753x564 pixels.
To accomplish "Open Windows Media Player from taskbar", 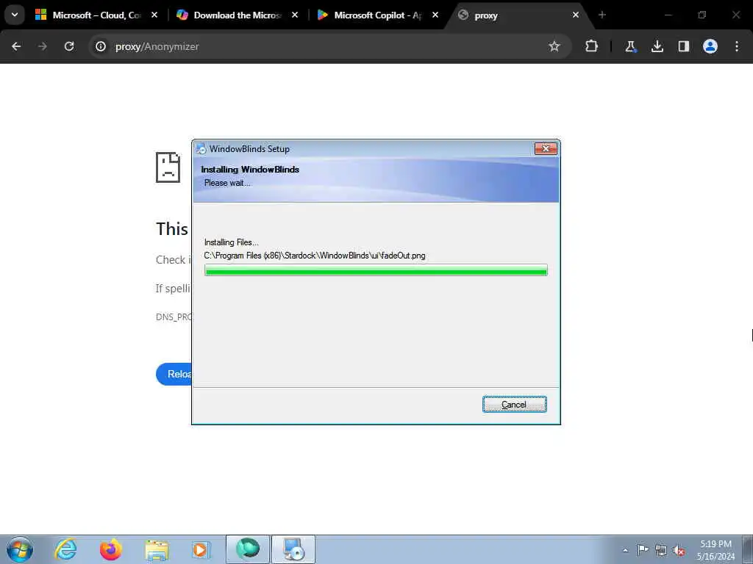I will coord(200,550).
